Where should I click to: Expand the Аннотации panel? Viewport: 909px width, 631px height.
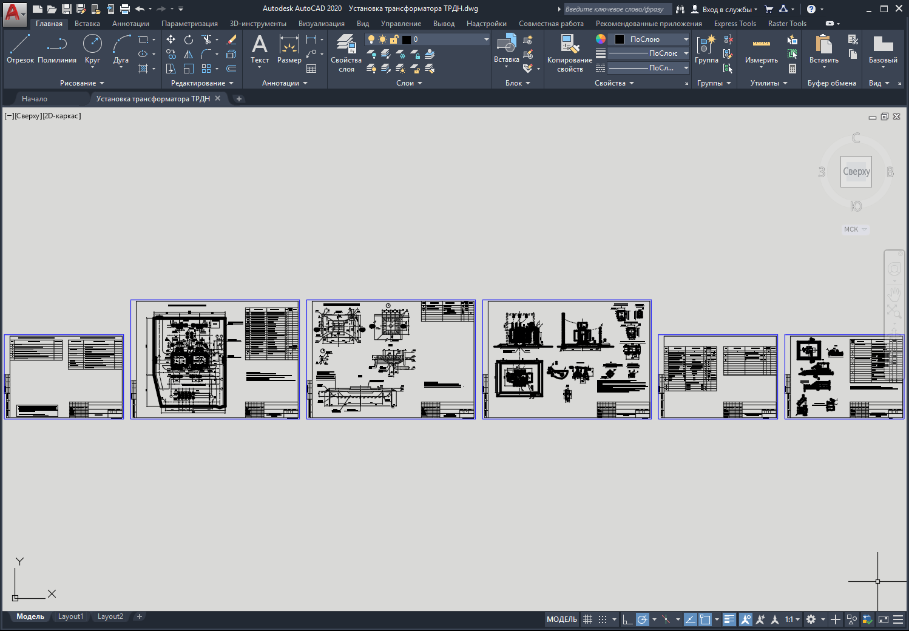pos(285,83)
